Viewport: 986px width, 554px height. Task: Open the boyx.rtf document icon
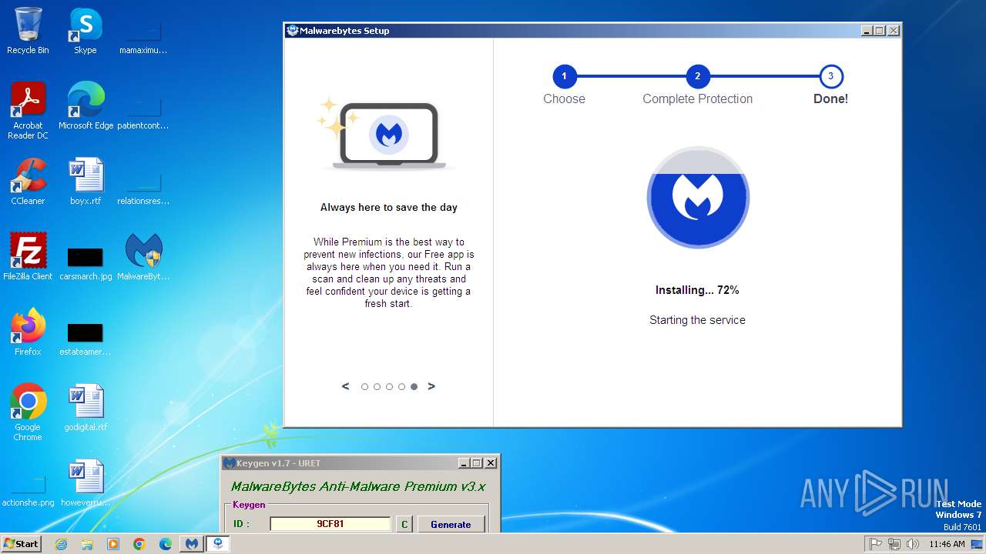click(86, 182)
